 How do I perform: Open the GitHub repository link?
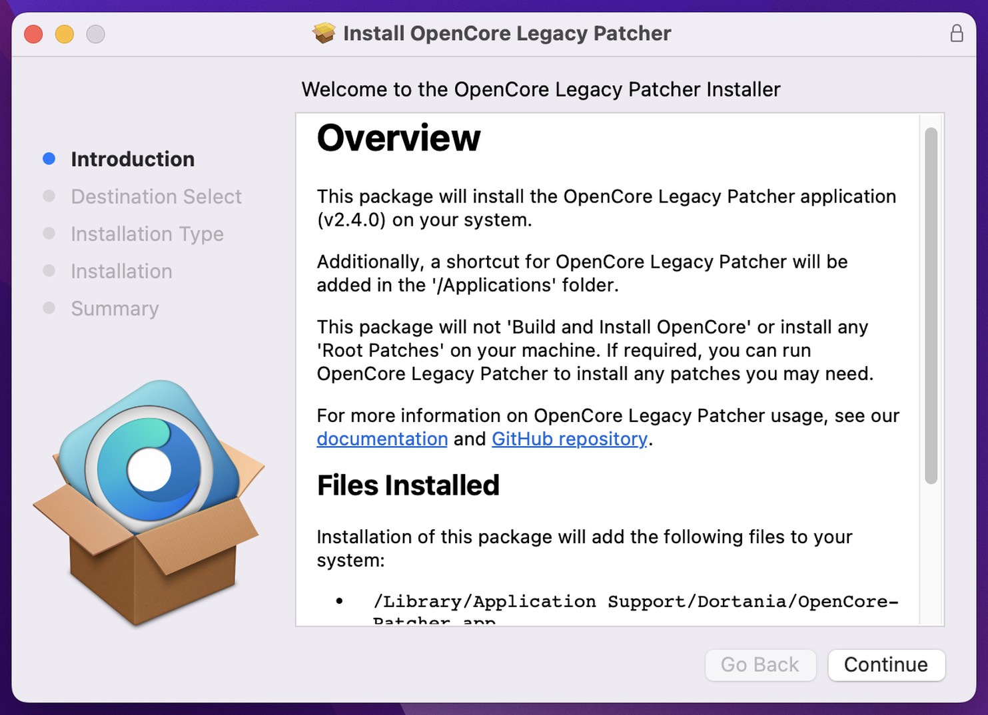(569, 439)
